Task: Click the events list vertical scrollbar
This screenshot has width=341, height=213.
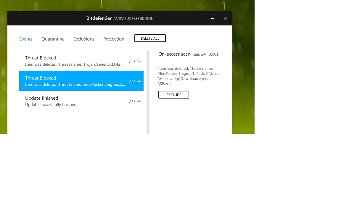Action: [148, 92]
